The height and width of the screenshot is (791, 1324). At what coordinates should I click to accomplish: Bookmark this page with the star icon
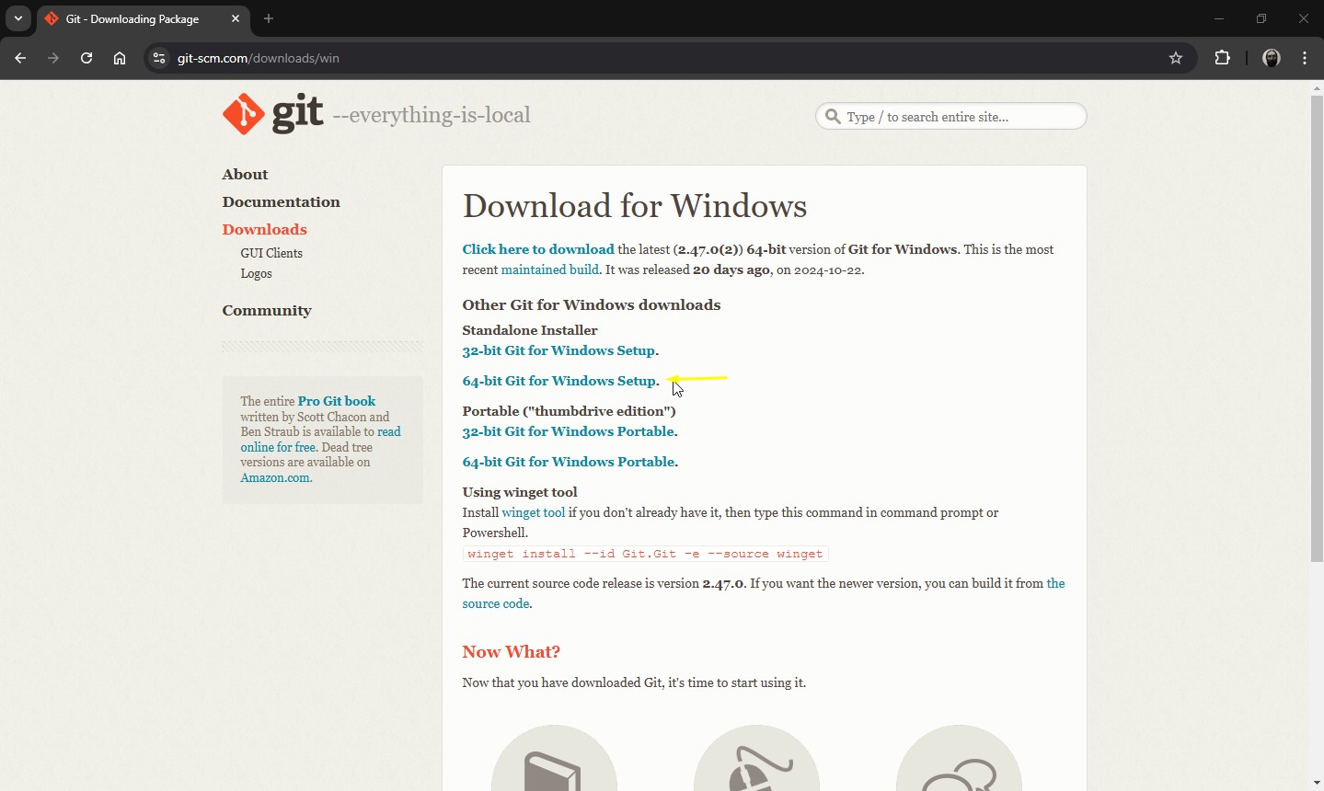coord(1176,58)
